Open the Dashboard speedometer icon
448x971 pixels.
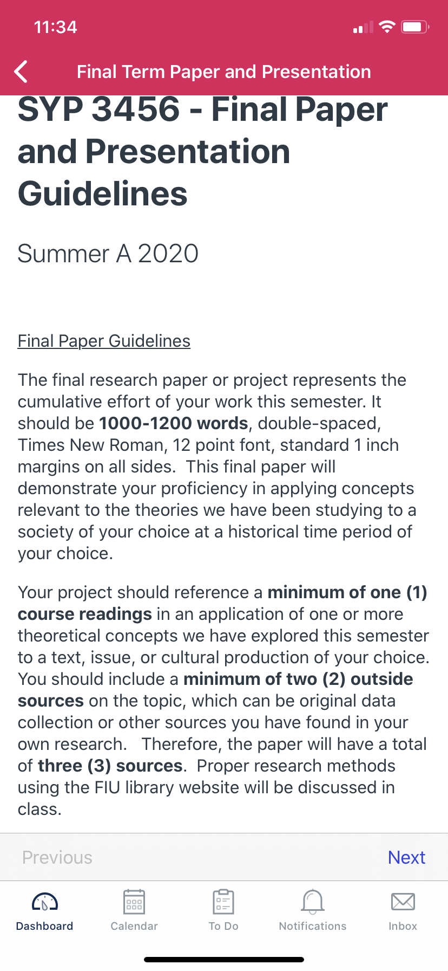pos(45,902)
